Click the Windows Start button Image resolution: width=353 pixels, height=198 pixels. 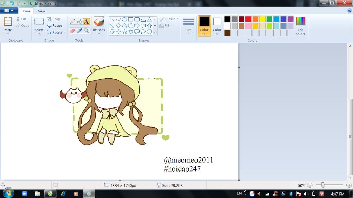pyautogui.click(x=8, y=193)
